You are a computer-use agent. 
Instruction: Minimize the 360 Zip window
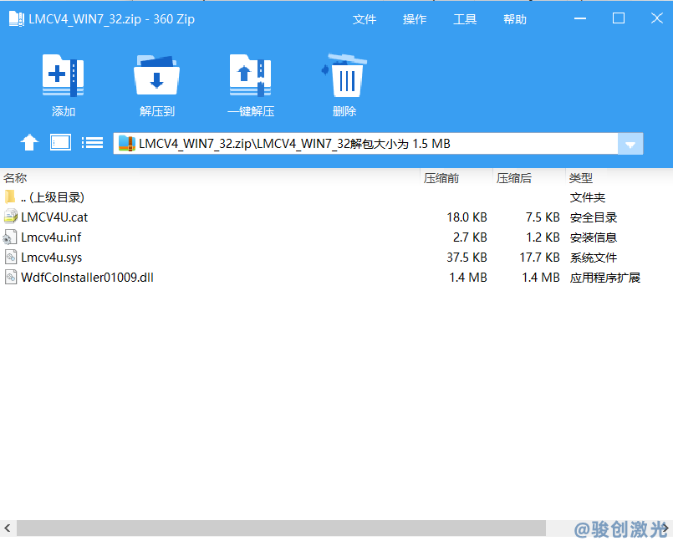580,18
